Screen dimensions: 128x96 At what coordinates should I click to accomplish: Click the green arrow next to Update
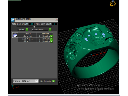tap(27, 30)
